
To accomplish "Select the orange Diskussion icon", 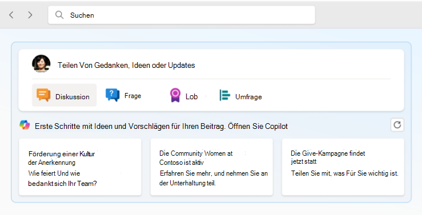I will point(43,95).
